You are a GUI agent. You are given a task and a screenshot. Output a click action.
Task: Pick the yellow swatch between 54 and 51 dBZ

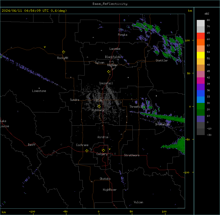coord(201,55)
